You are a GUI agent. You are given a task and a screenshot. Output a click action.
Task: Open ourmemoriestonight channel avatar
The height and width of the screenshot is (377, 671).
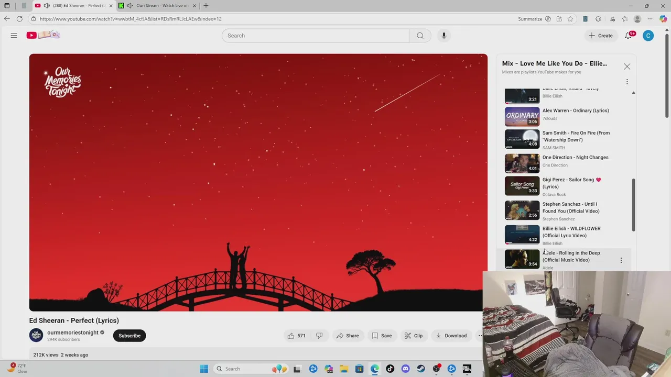point(36,336)
